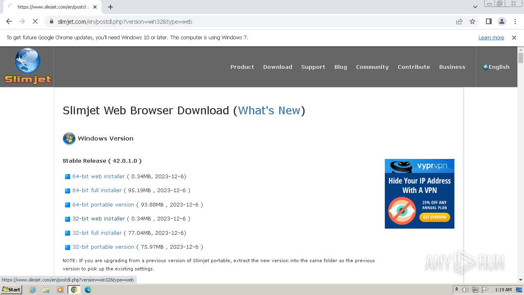Click scrollbar up arrow

[521, 49]
